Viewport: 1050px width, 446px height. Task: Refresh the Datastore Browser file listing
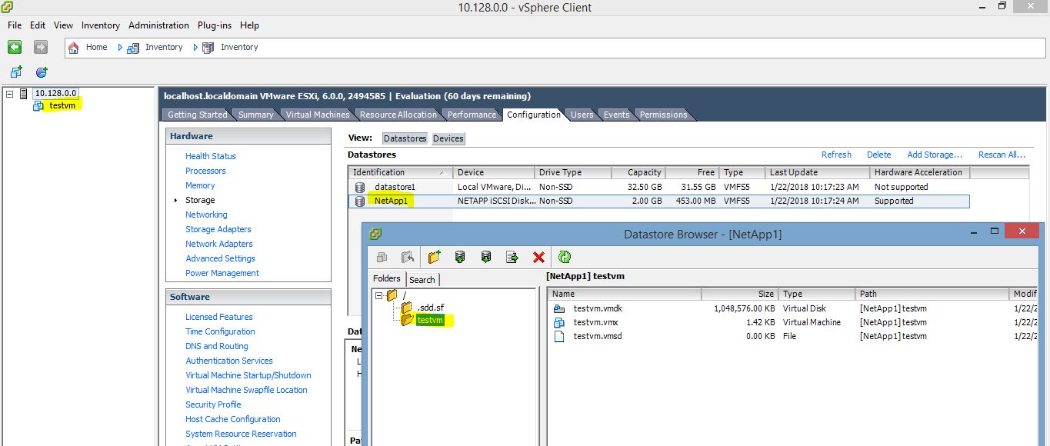point(565,257)
